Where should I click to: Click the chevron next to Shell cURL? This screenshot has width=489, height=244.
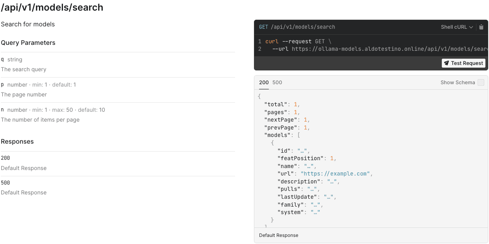pyautogui.click(x=471, y=27)
